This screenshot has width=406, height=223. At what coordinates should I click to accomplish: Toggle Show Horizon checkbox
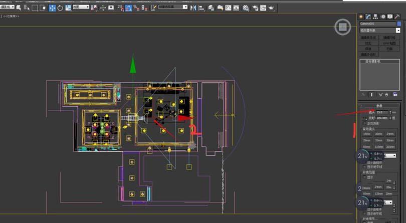pyautogui.click(x=364, y=167)
